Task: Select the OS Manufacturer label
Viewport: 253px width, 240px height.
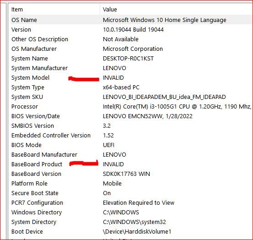Action: 34,49
